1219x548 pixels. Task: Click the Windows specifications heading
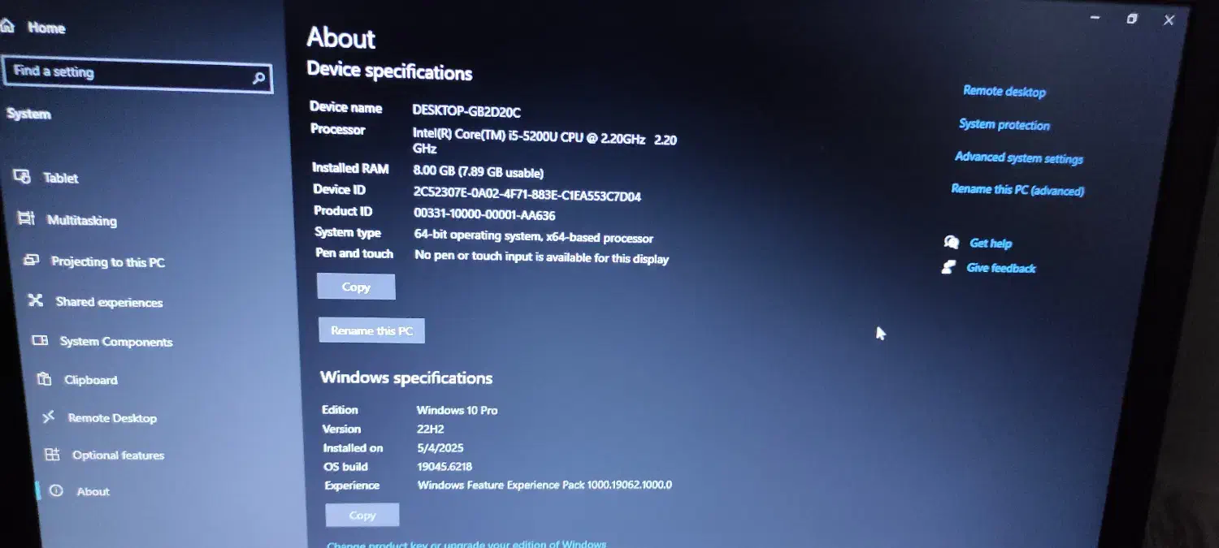406,378
